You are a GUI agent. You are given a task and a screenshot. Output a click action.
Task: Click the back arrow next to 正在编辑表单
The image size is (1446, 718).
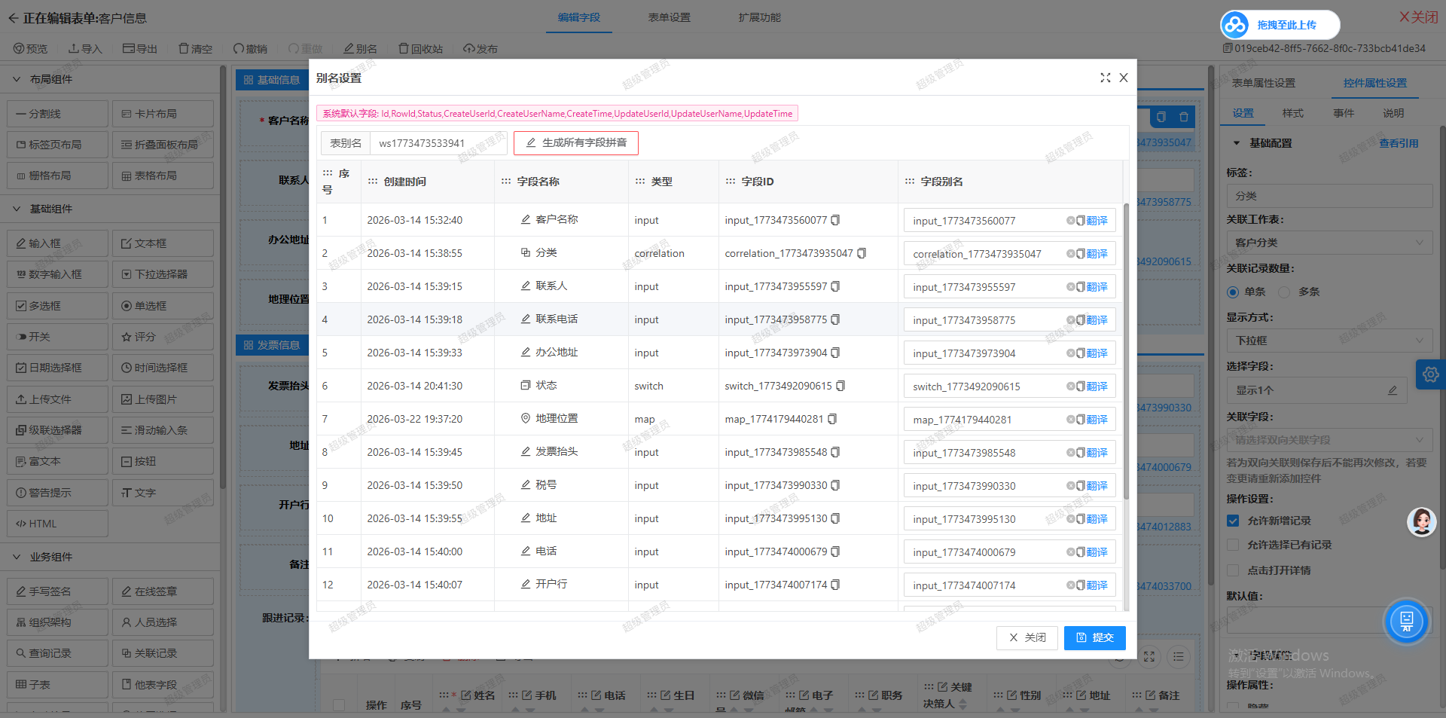(13, 18)
